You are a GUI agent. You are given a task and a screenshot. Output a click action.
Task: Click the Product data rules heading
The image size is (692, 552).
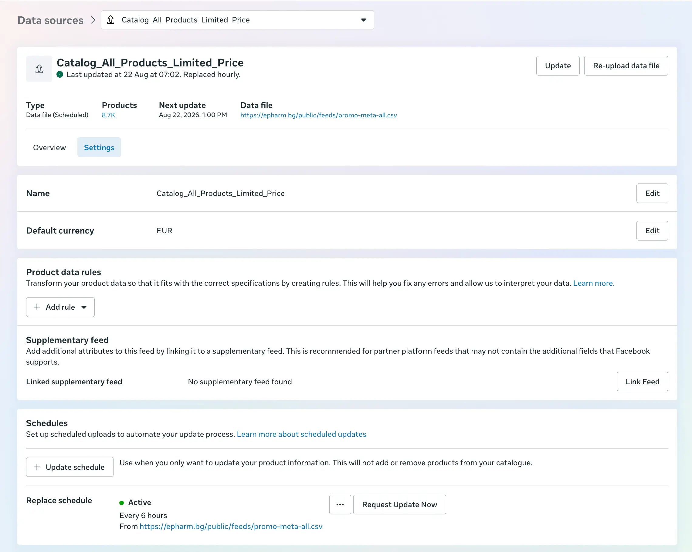coord(63,272)
